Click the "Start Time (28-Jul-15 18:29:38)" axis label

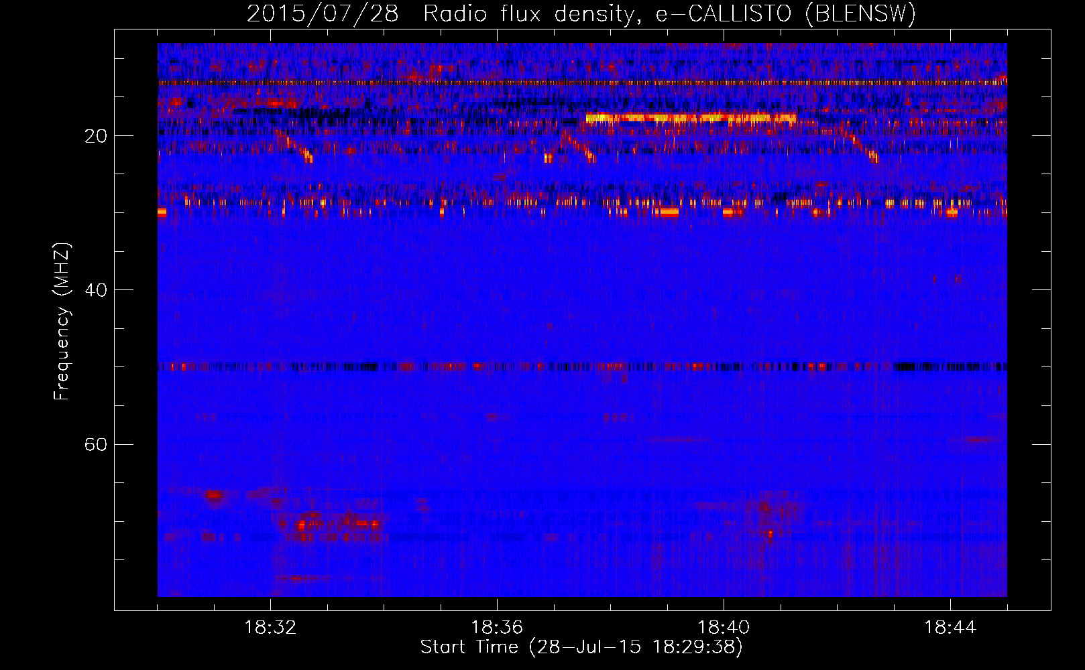(x=582, y=647)
